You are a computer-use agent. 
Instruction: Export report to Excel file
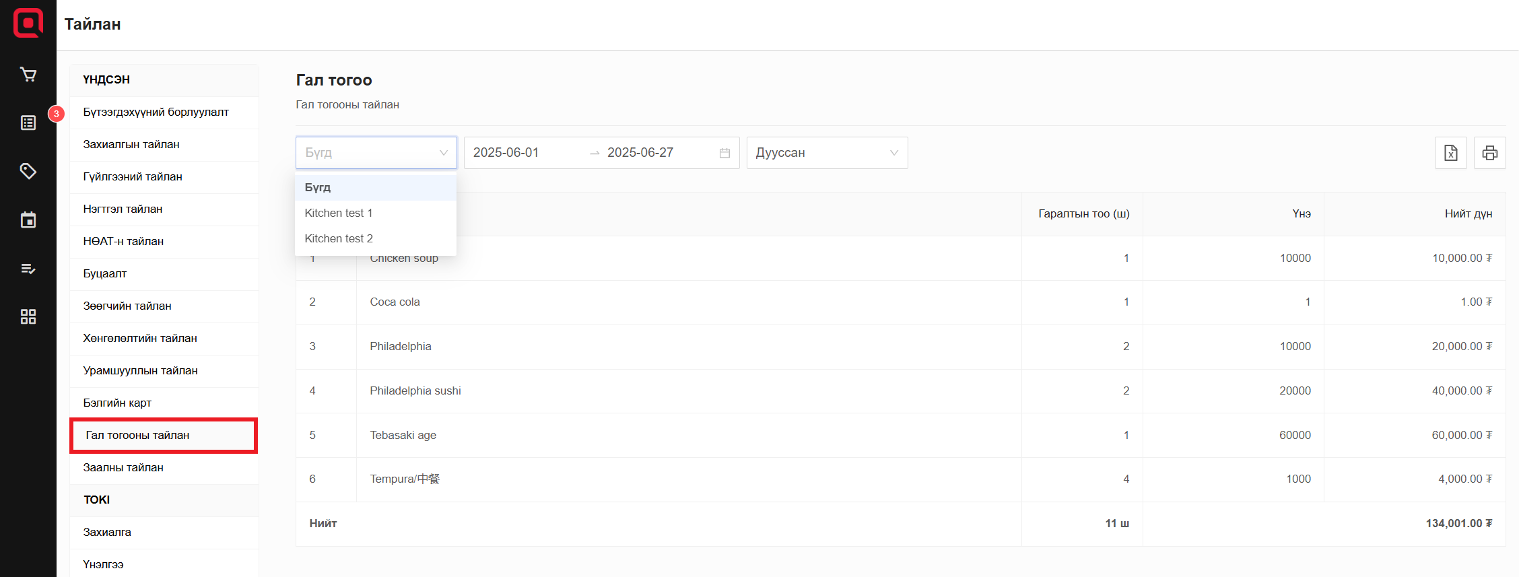[1450, 153]
